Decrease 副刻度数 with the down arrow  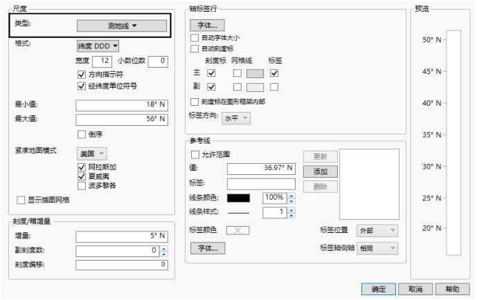tap(164, 254)
